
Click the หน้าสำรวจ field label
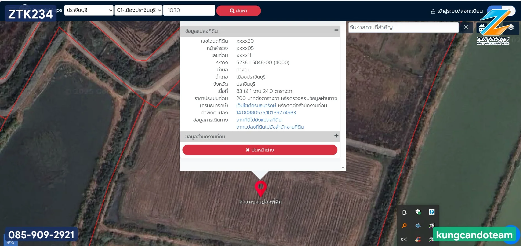(217, 48)
